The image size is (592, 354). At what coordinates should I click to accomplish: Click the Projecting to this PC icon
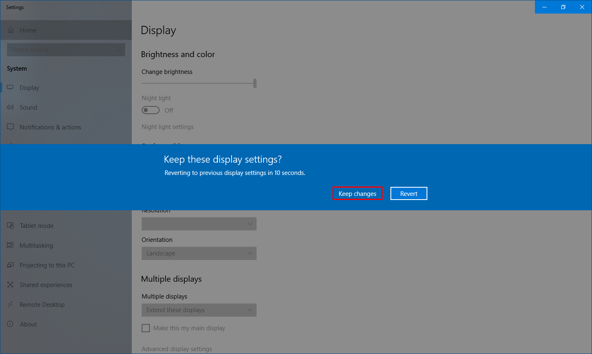click(10, 265)
